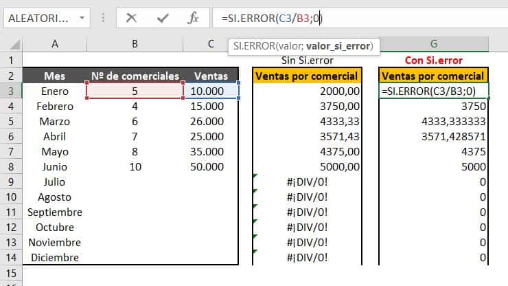508x286 pixels.
Task: Select the cell 'Julio'
Action: click(x=55, y=181)
